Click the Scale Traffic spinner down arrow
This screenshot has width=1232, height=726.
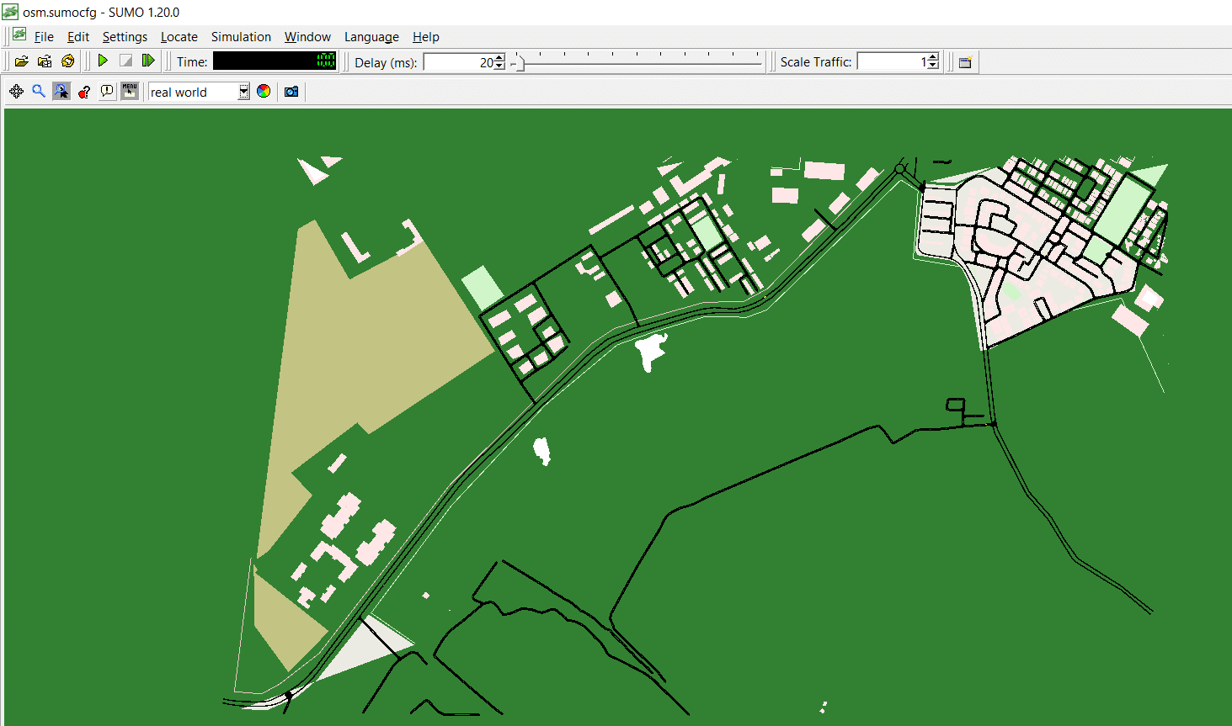coord(933,66)
